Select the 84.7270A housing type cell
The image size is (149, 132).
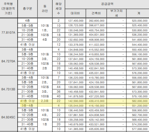(x=8, y=61)
